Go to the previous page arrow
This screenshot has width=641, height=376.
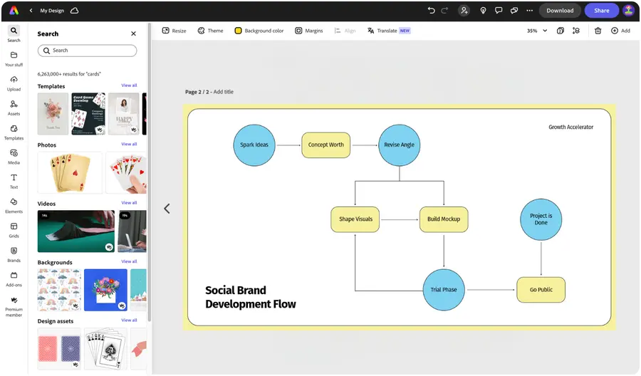[167, 209]
